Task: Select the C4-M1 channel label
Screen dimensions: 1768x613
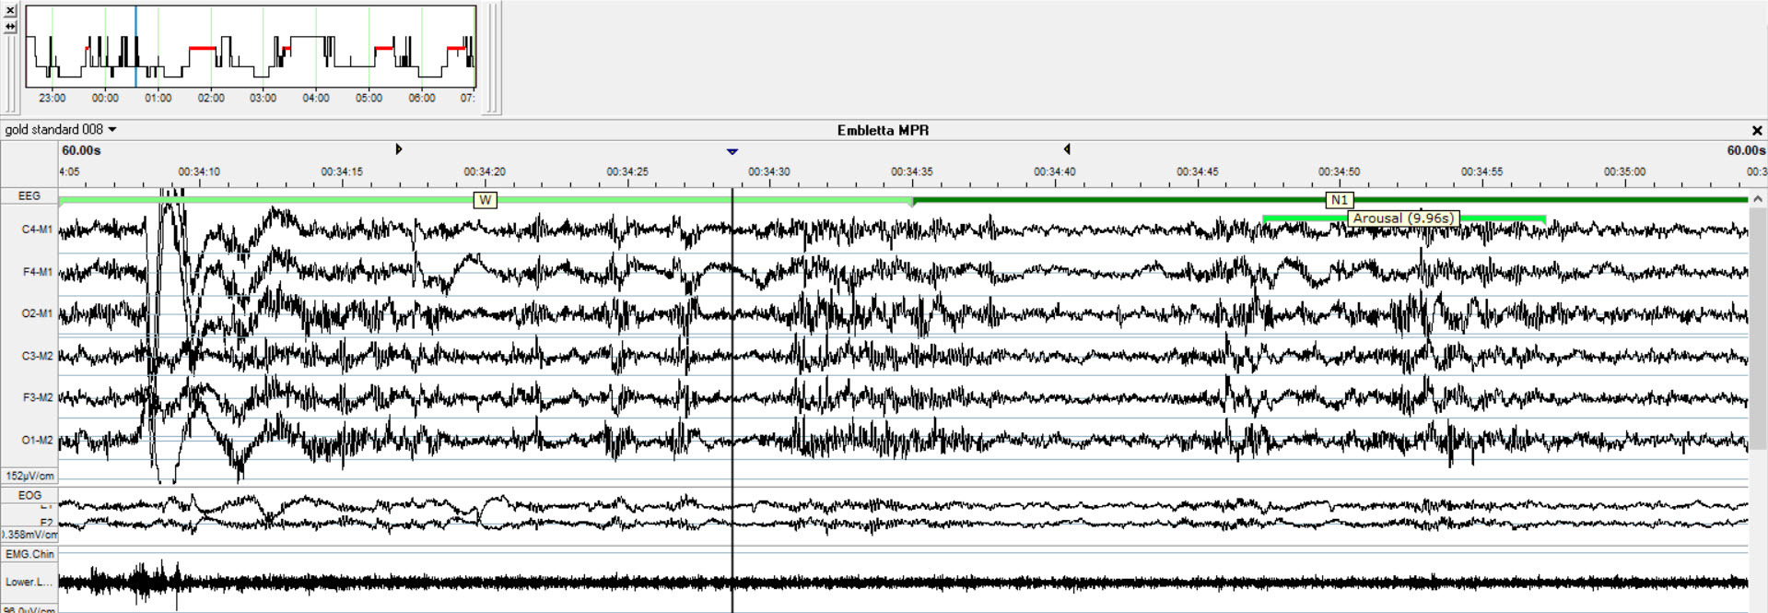Action: 37,230
